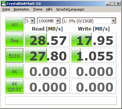Screen dimensions: 122x109
Task: Open the Bearbeiten menu
Action: (21, 9)
